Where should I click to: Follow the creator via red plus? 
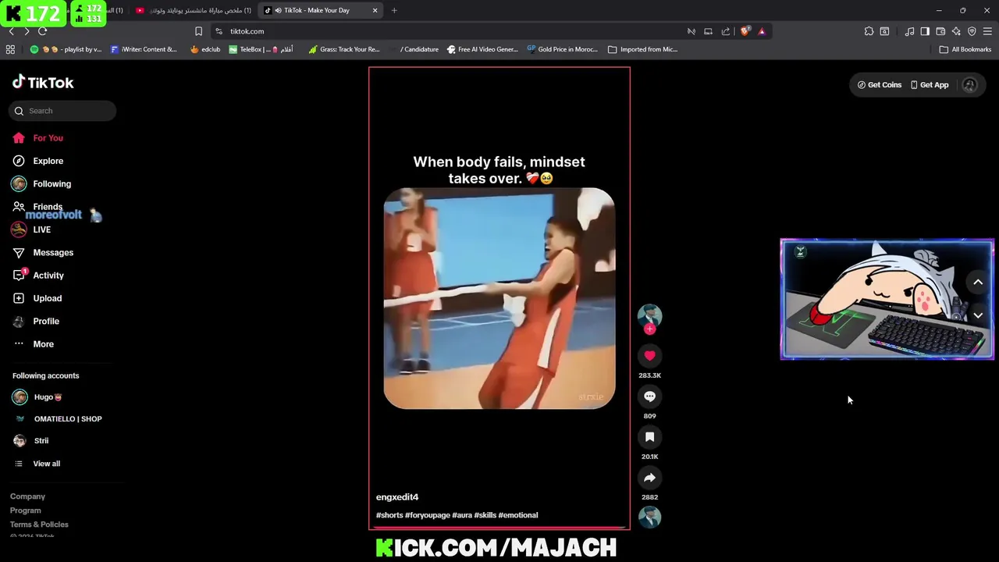coord(649,329)
